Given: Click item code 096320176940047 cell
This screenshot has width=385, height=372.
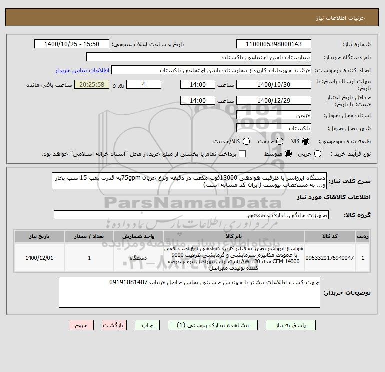Looking at the screenshot, I should coord(330,258).
